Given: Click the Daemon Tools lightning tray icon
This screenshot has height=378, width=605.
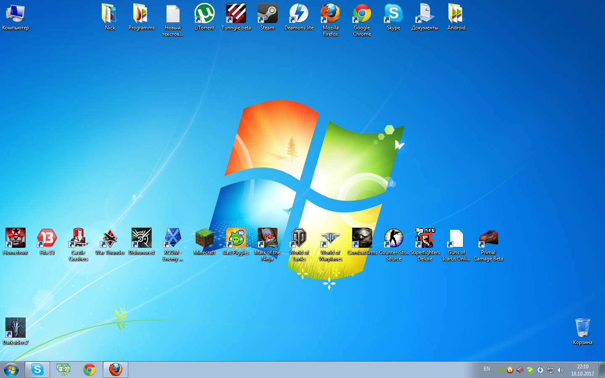Looking at the screenshot, I should tap(540, 370).
